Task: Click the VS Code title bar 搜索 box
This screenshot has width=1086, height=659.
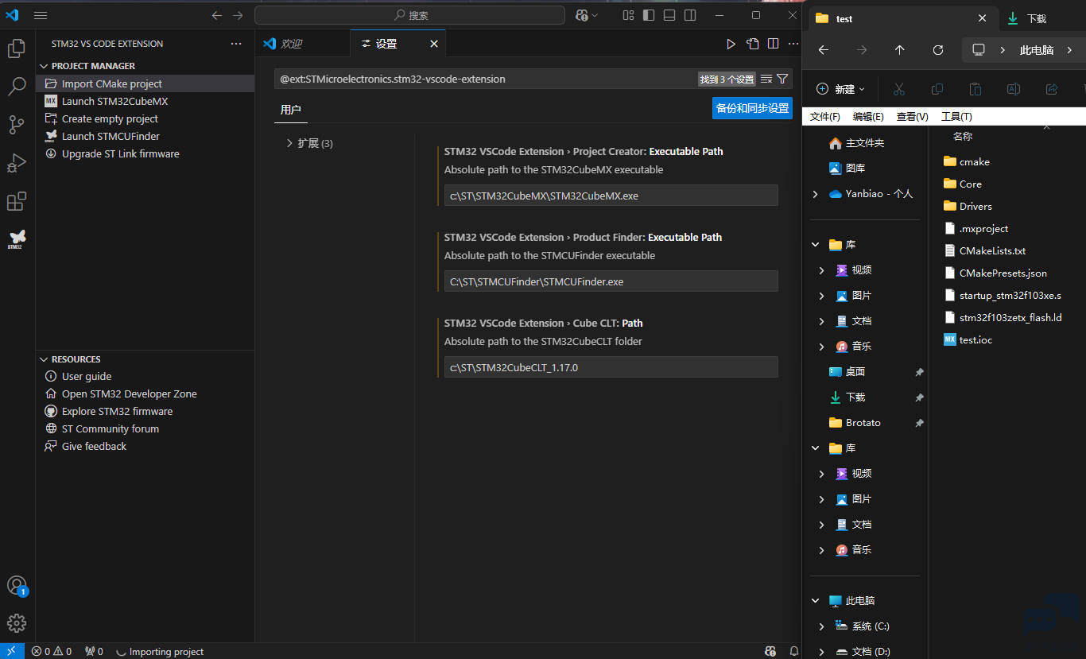Action: click(x=409, y=15)
